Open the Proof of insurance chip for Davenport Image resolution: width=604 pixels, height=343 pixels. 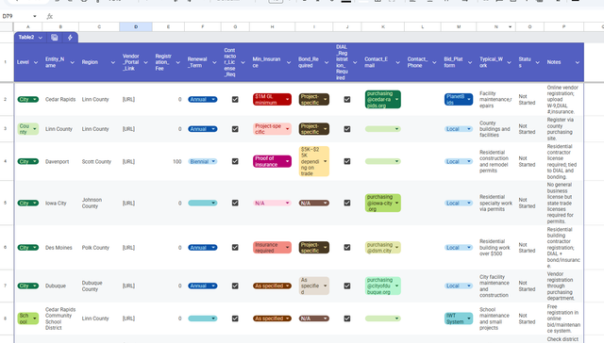point(272,161)
